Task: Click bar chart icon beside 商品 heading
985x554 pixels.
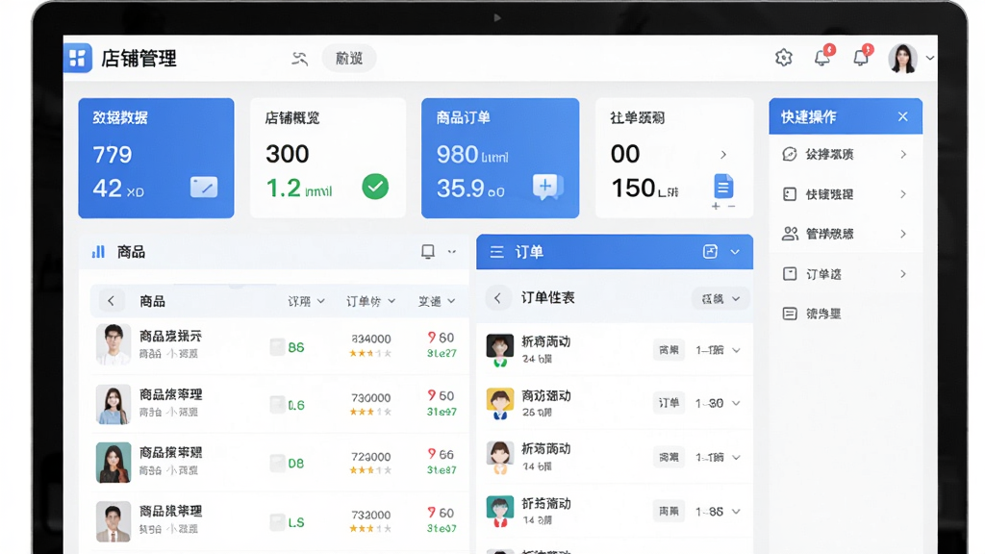Action: tap(99, 252)
